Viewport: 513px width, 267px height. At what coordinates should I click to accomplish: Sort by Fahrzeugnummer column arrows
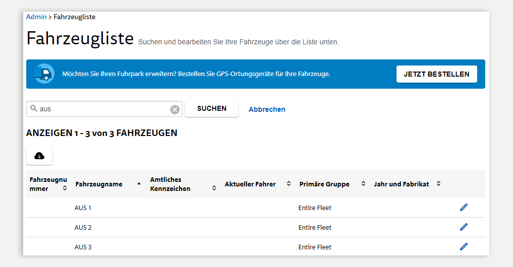65,188
